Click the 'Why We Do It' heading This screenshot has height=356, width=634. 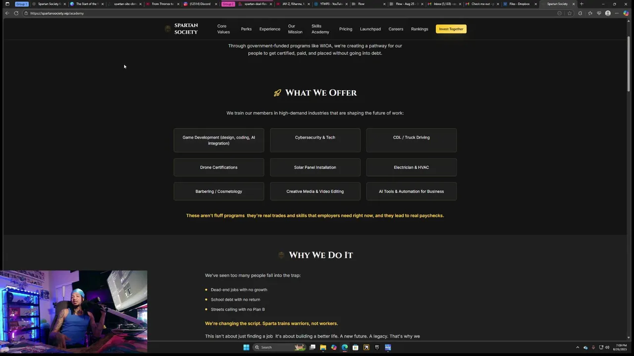point(321,255)
